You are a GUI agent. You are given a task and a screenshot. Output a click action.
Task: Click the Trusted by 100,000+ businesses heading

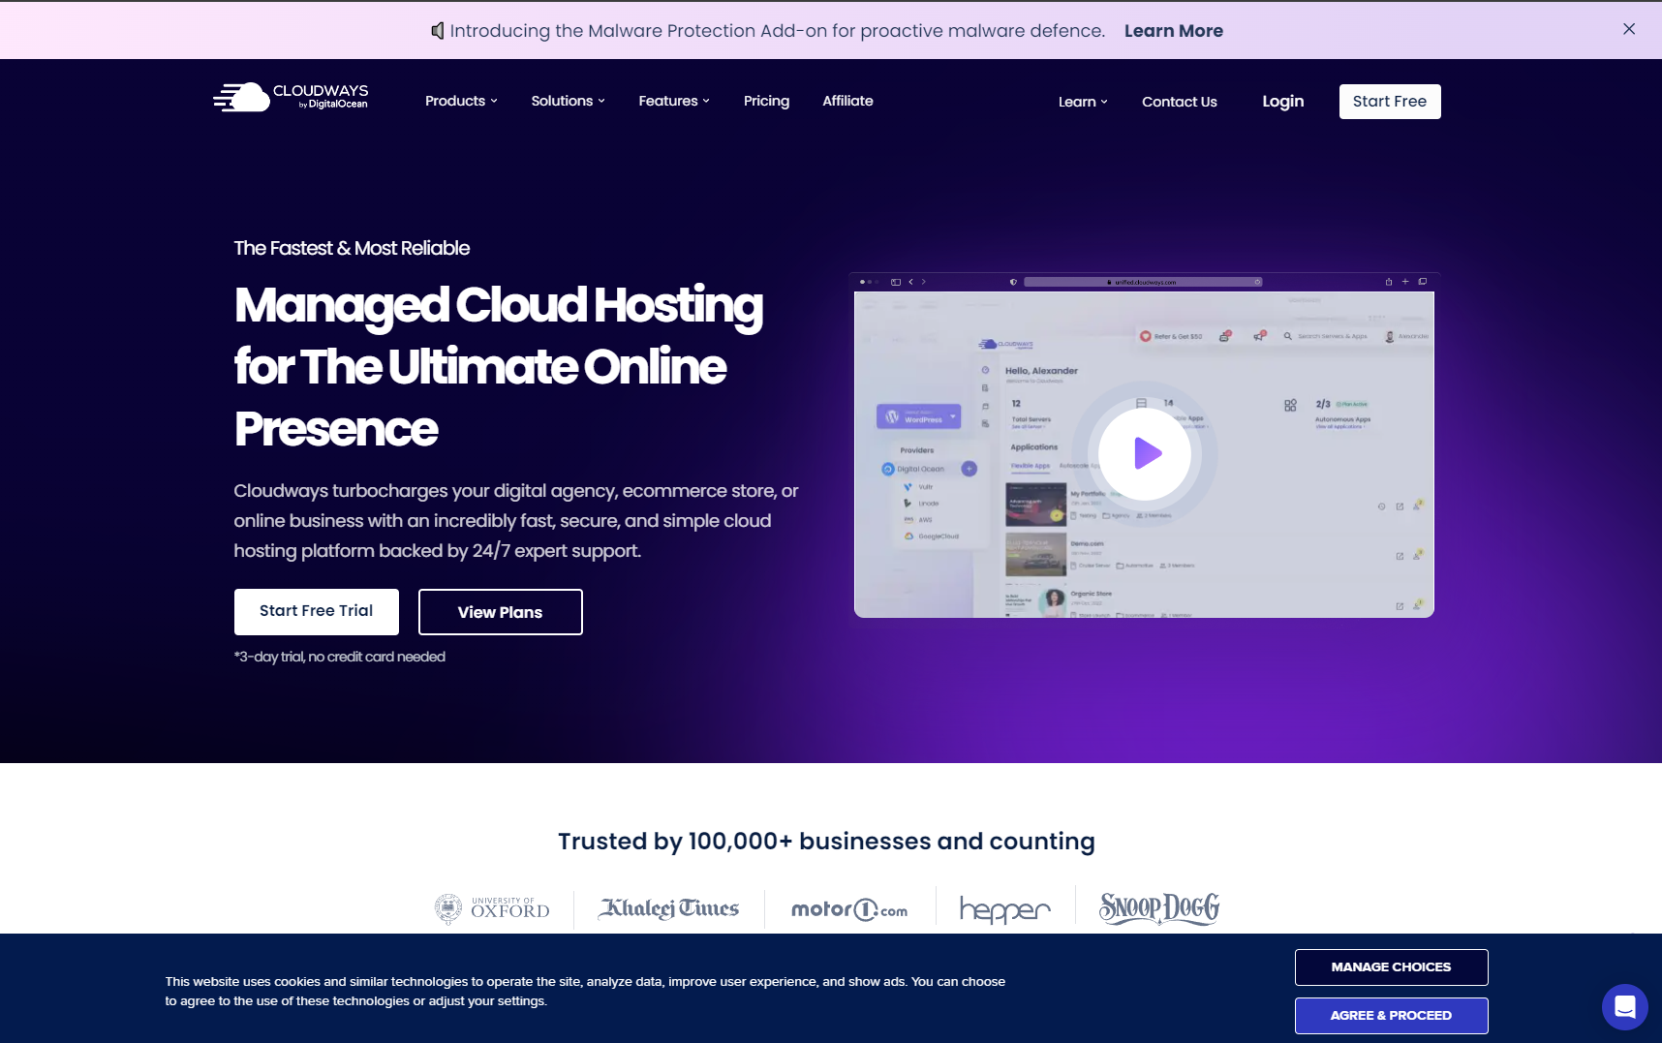click(826, 842)
